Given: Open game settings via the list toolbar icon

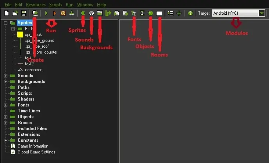Looking at the screenshot, I should pyautogui.click(x=171, y=13).
